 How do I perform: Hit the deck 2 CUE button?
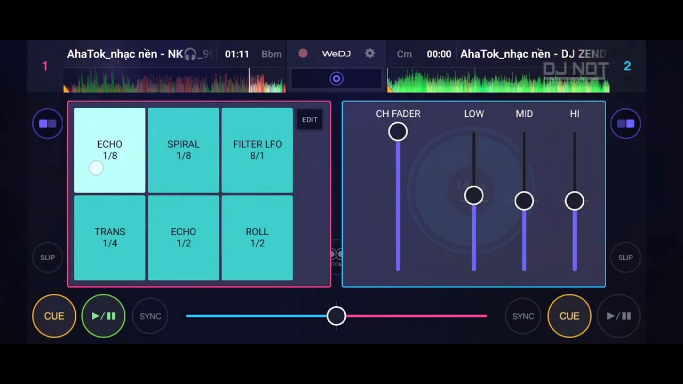pos(569,316)
